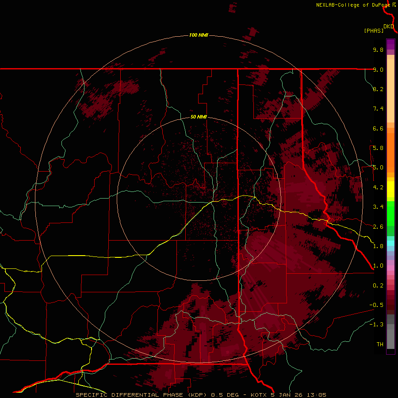Screen dimensions: 398x398
Task: Click the 4.2 color scale value
Action: 378,188
